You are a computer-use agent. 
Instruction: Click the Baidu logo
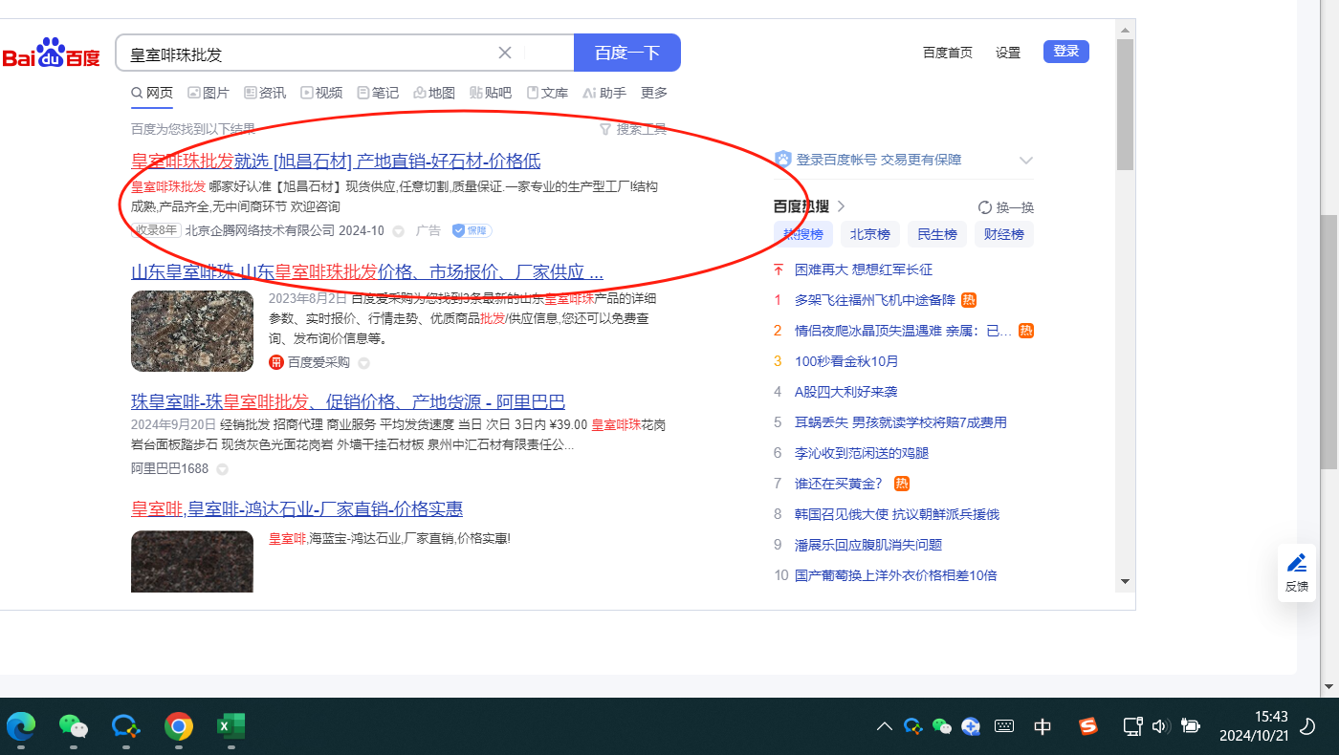51,54
